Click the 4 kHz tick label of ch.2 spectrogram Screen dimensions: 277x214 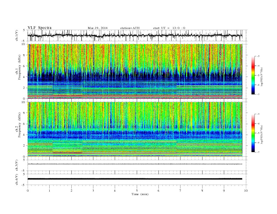[24, 135]
